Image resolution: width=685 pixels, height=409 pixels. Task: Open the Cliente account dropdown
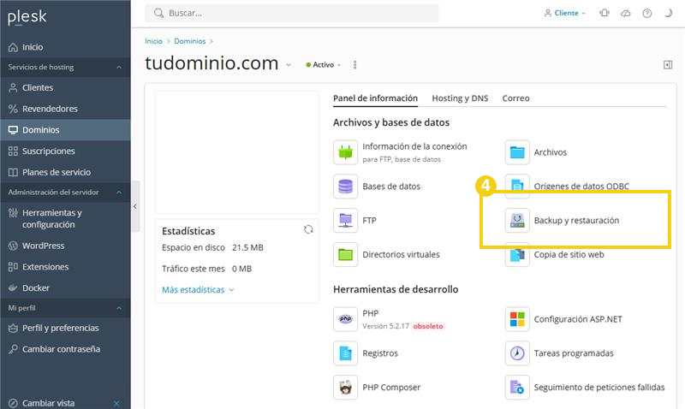(x=564, y=13)
